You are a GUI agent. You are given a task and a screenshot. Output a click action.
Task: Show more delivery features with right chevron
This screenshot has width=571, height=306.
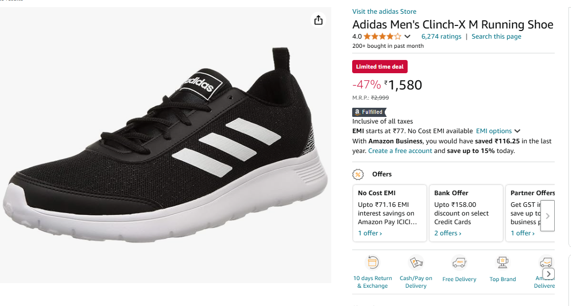point(549,274)
